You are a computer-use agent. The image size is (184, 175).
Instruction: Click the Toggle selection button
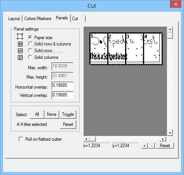(68, 114)
